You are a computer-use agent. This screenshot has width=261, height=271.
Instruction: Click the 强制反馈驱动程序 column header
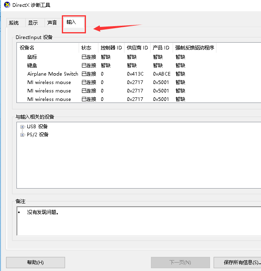click(195, 48)
